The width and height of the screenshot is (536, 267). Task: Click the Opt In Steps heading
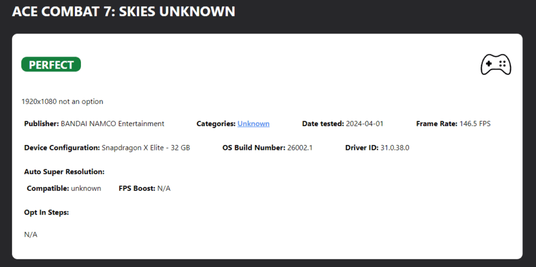pyautogui.click(x=46, y=212)
